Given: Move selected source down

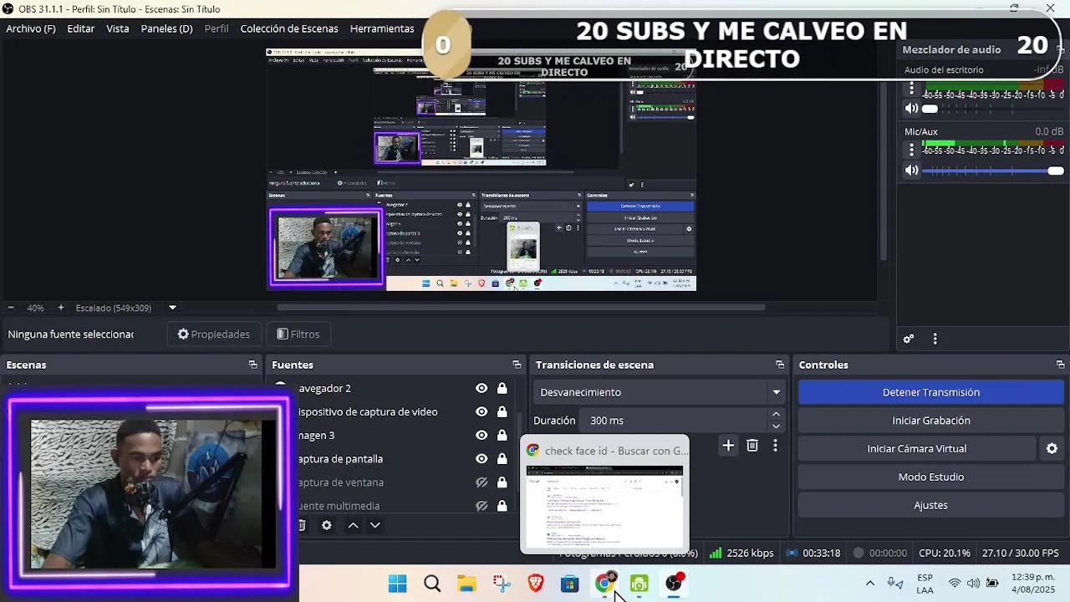Looking at the screenshot, I should tap(374, 525).
